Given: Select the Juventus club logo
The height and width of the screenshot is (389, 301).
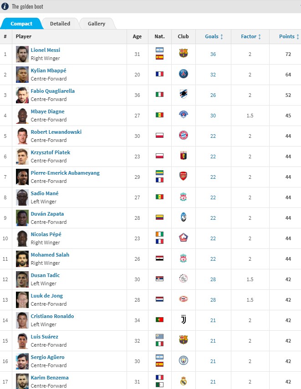Looking at the screenshot, I should pos(183,319).
